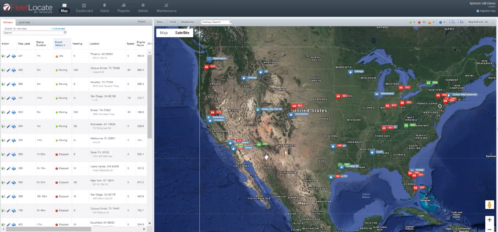The image size is (498, 232).
Task: Switch to the Landmarks tab
Action: 24,22
